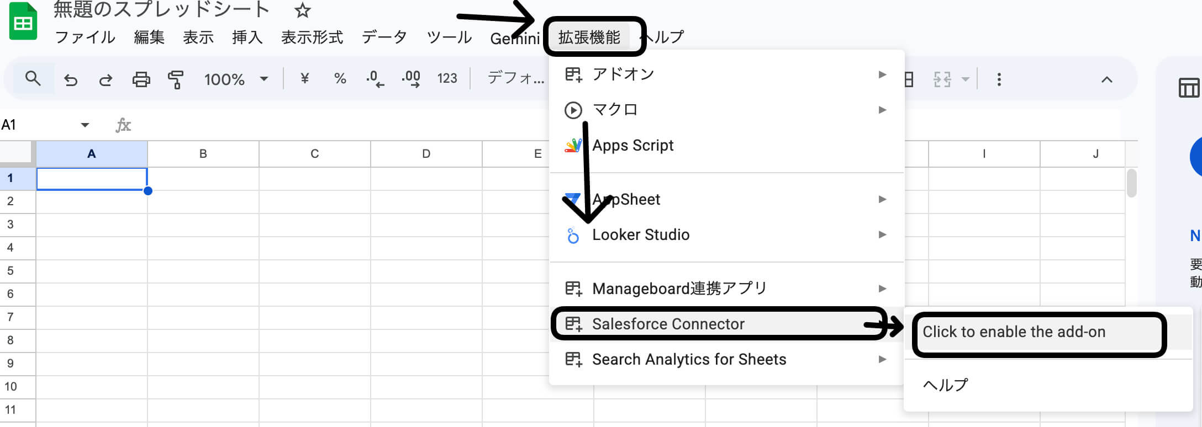Click the merge cells icon
This screenshot has height=427, width=1202.
[942, 79]
